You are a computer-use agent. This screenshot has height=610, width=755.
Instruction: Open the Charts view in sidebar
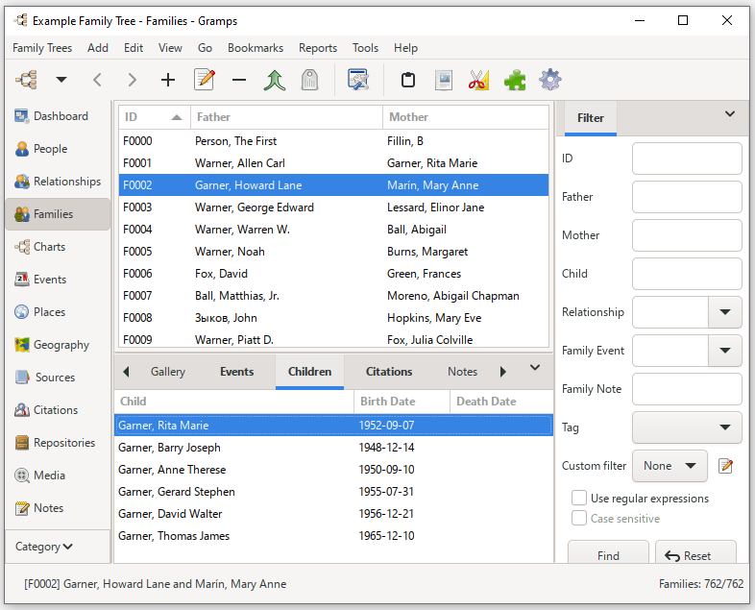pos(58,247)
